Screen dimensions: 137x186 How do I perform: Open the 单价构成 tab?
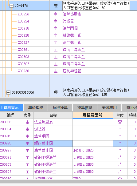pos(36,107)
